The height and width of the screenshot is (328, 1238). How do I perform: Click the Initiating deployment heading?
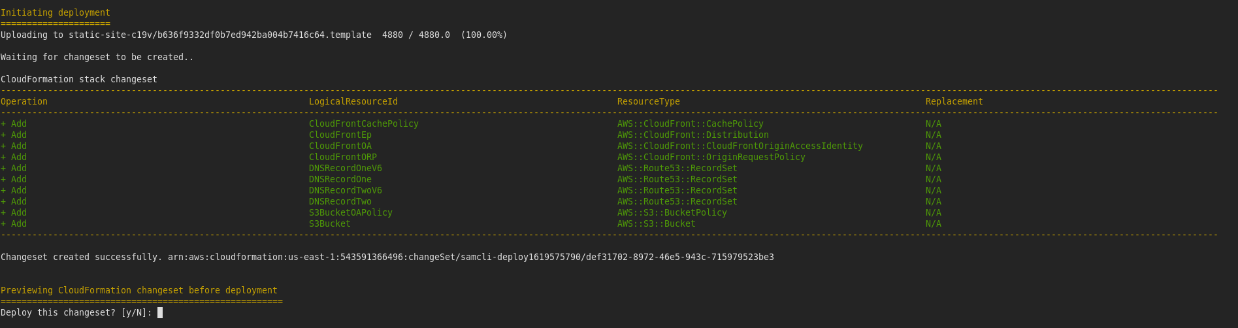[x=56, y=13]
